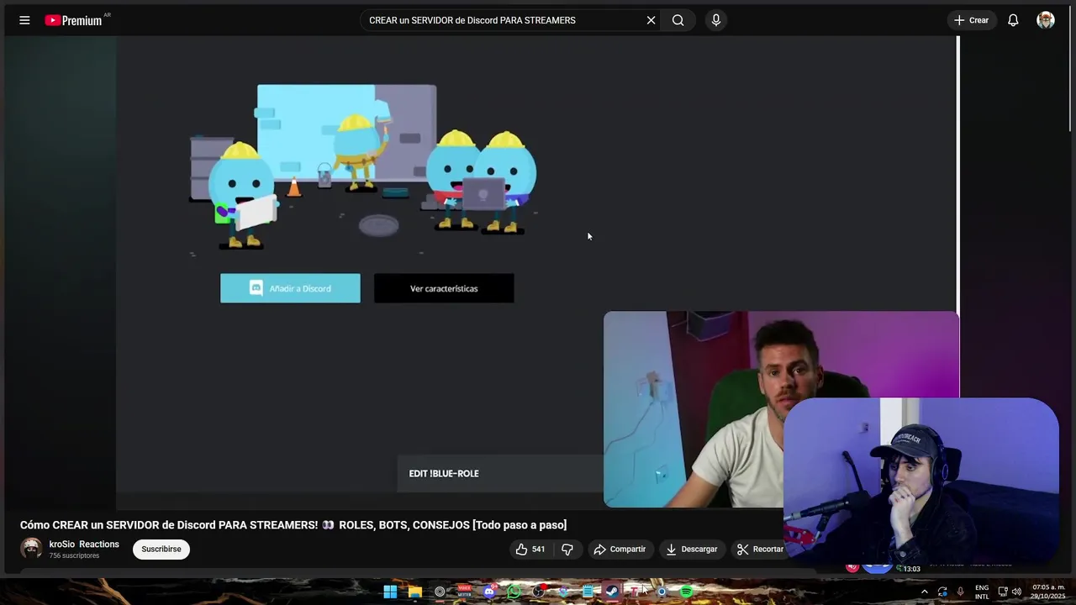This screenshot has width=1076, height=605.
Task: Click the streamer webcam overlay
Action: pos(920,481)
